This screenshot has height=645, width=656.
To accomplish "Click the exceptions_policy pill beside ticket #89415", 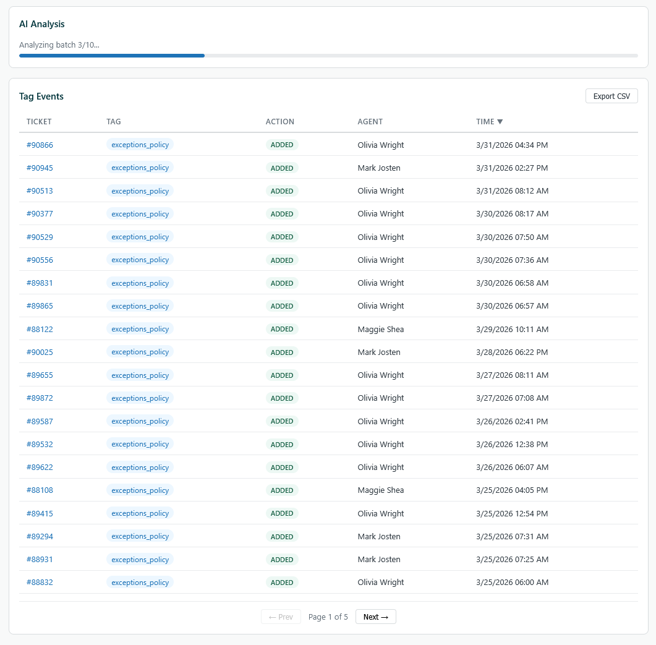I will coord(140,513).
